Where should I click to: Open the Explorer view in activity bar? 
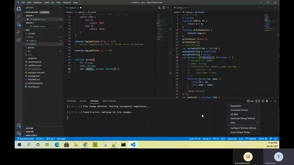pyautogui.click(x=18, y=9)
